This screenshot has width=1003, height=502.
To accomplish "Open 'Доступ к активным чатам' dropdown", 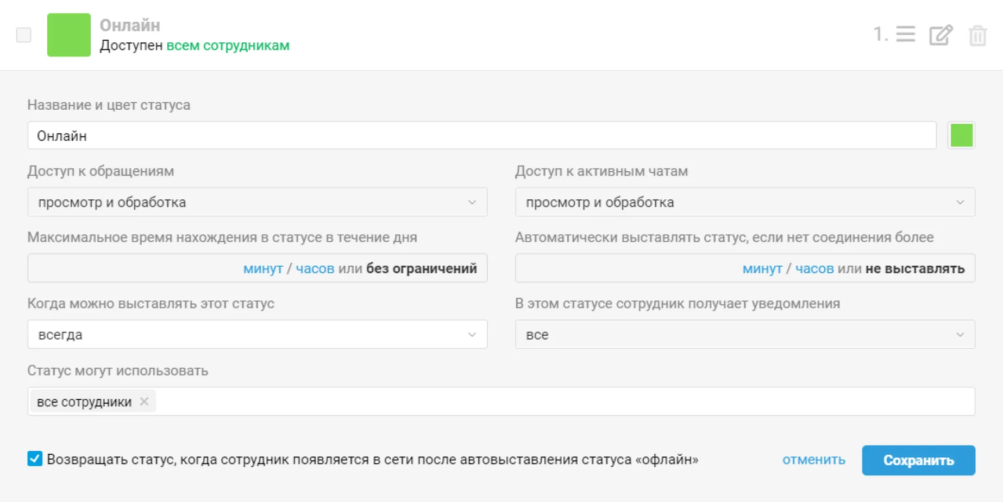I will pyautogui.click(x=745, y=202).
